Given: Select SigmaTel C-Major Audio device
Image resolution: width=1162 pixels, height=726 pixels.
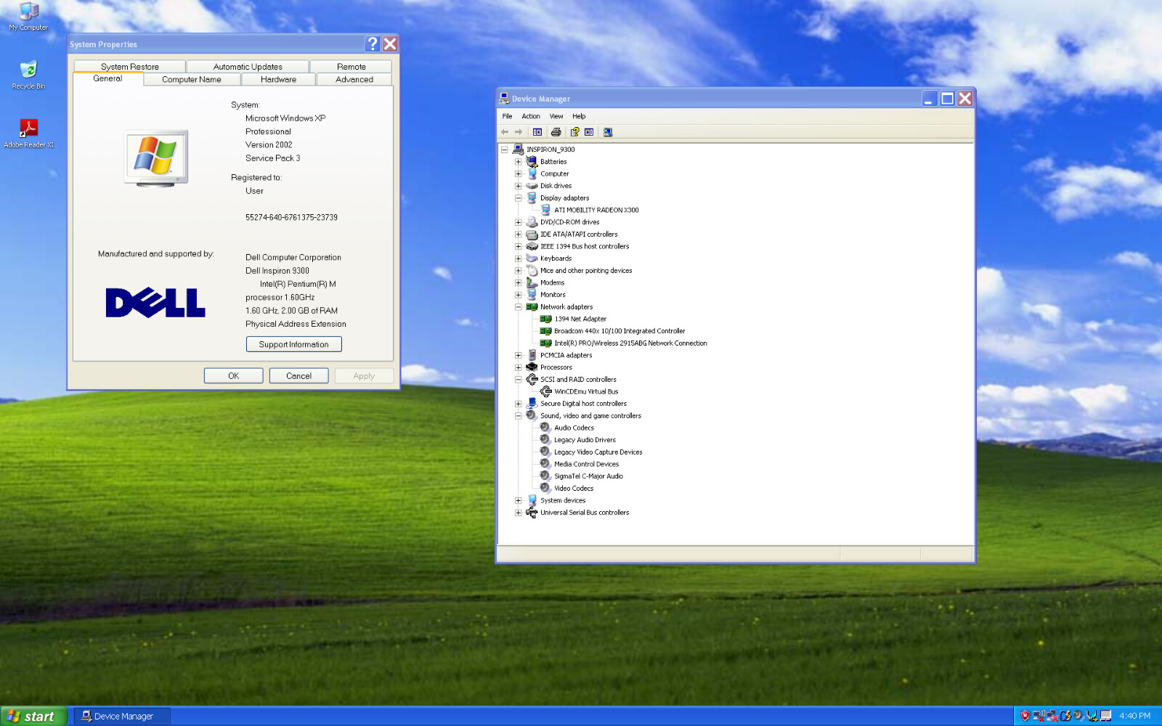Looking at the screenshot, I should pyautogui.click(x=588, y=476).
